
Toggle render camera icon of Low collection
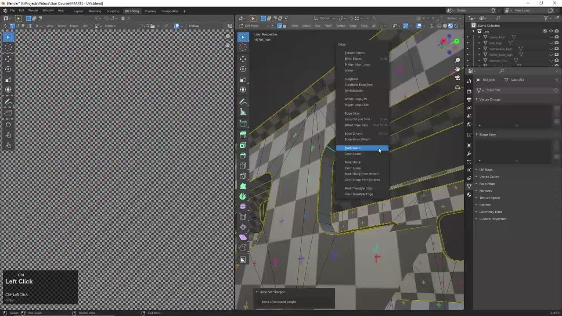click(x=556, y=31)
